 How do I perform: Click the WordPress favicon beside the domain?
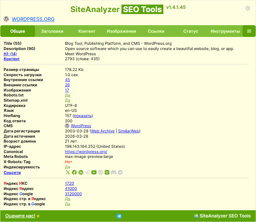click(6, 19)
